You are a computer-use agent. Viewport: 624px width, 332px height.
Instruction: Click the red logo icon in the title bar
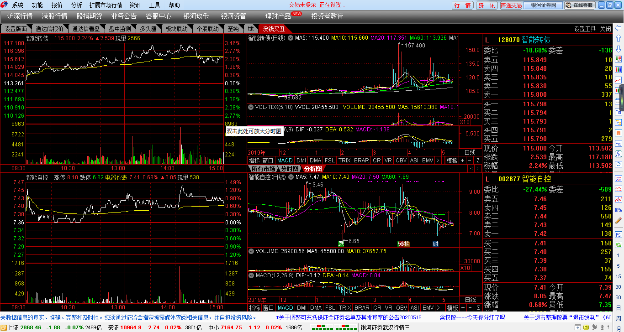click(x=5, y=5)
